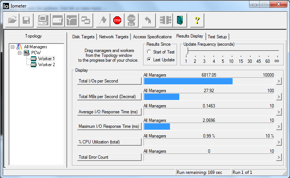Click PCW computer icon in tree
The height and width of the screenshot is (178, 290).
pos(26,53)
